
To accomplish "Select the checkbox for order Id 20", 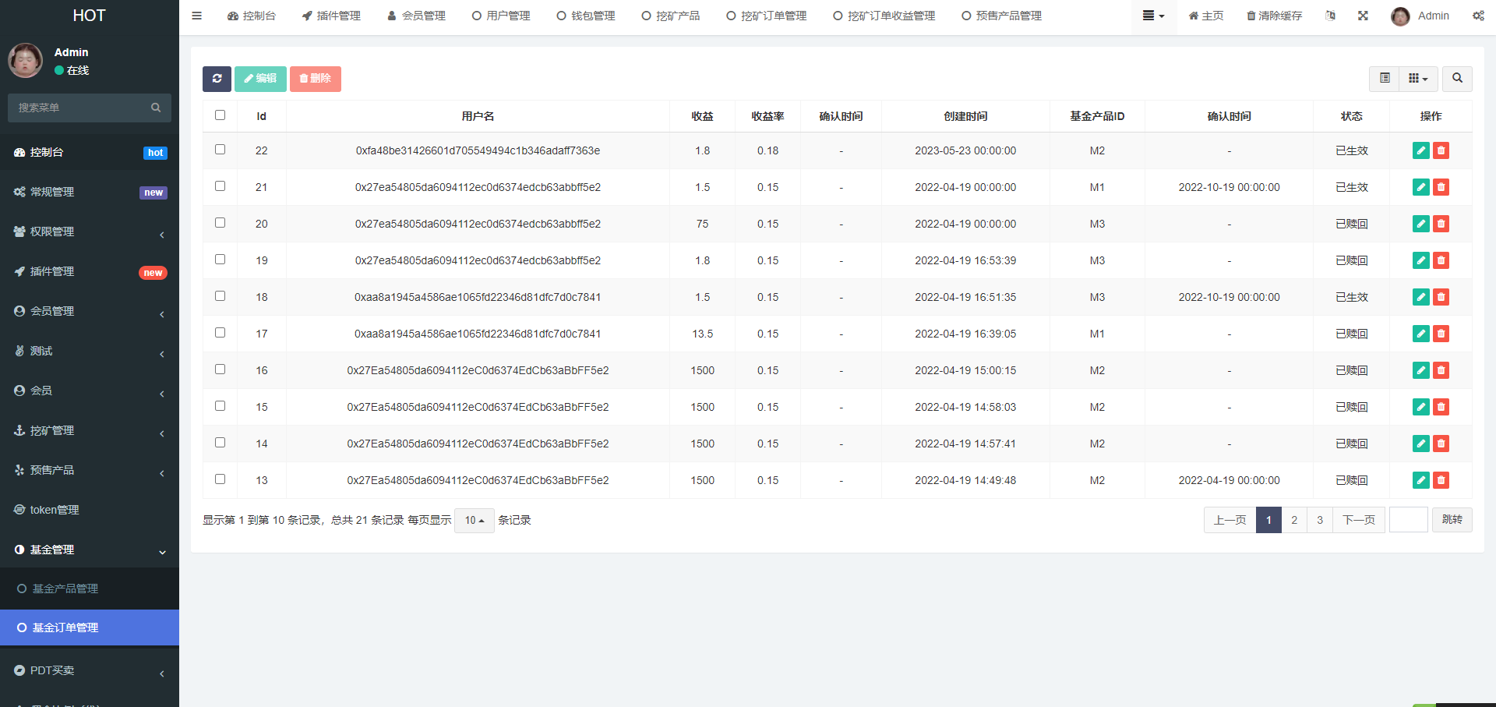I will [220, 222].
